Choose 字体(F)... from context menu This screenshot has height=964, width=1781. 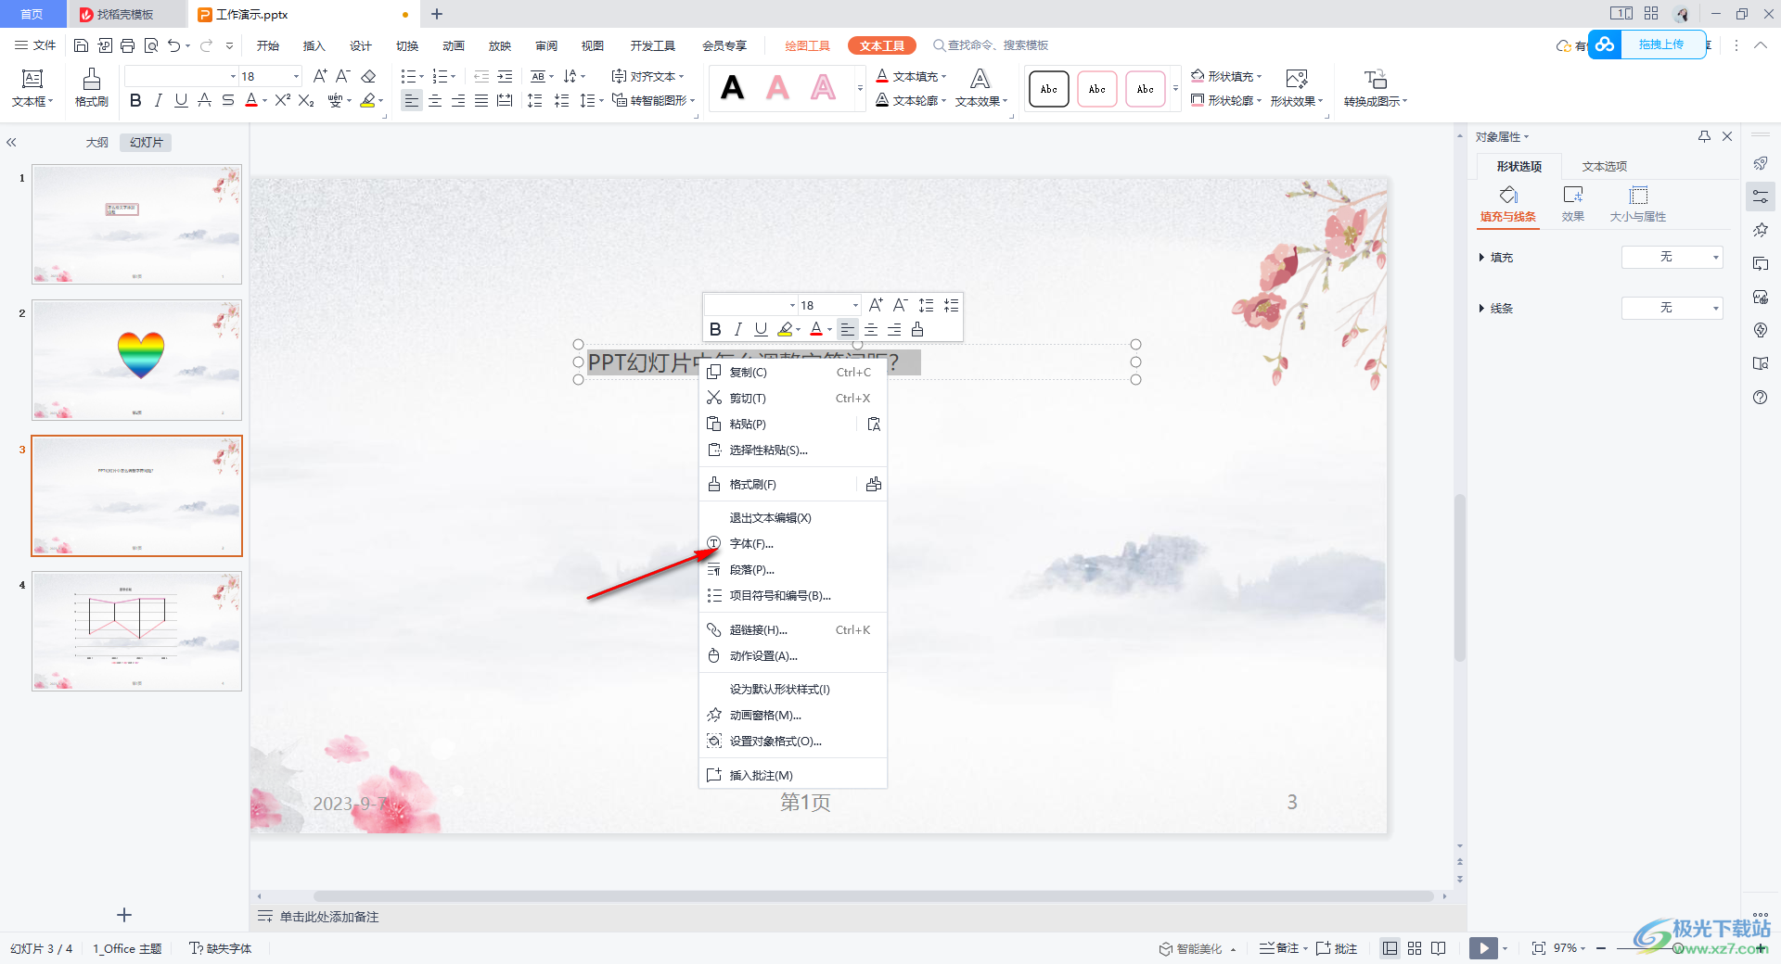[793, 543]
